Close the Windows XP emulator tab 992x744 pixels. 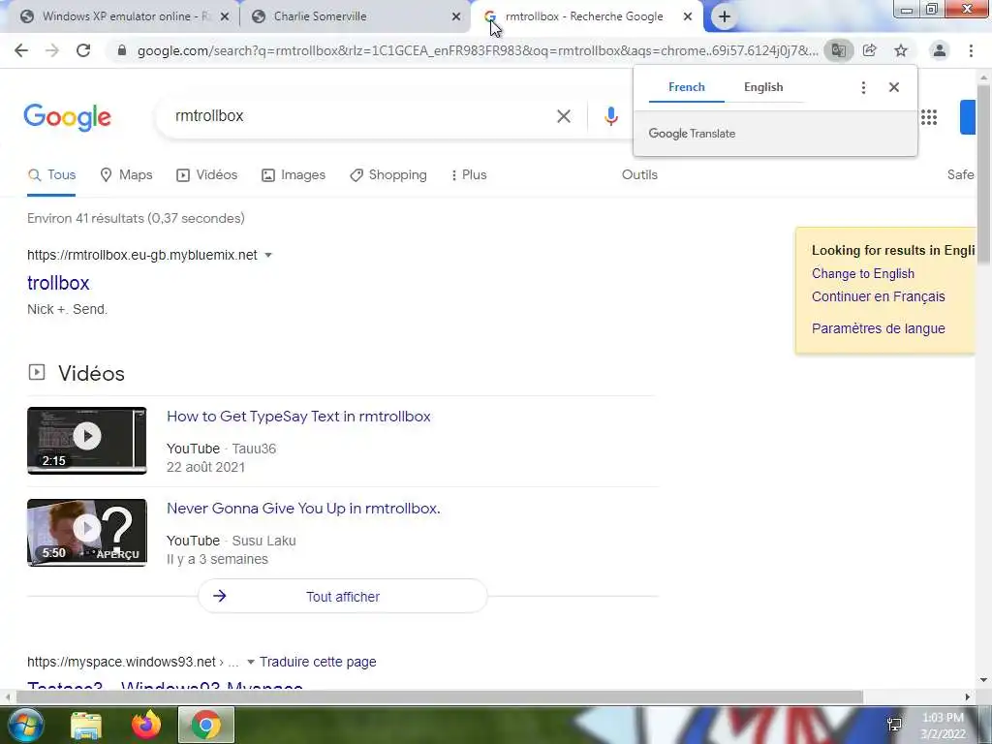225,17
